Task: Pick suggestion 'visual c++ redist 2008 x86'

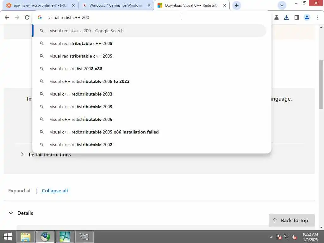Action: coord(150,69)
